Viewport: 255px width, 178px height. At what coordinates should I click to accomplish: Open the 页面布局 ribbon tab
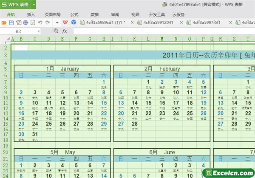tap(52, 14)
